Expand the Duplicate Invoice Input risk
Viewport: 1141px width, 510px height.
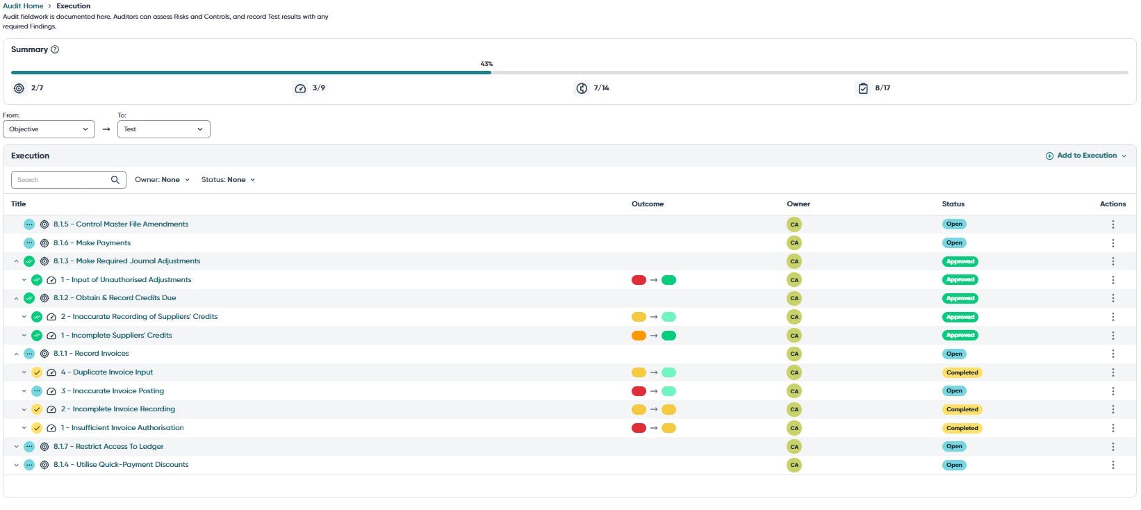24,372
